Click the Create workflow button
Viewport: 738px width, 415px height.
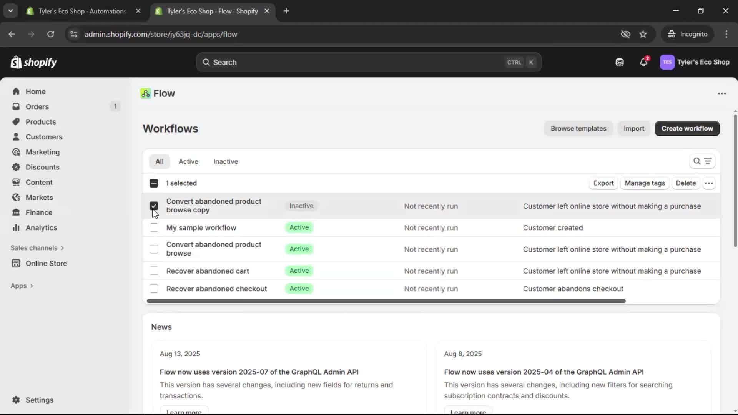tap(686, 128)
